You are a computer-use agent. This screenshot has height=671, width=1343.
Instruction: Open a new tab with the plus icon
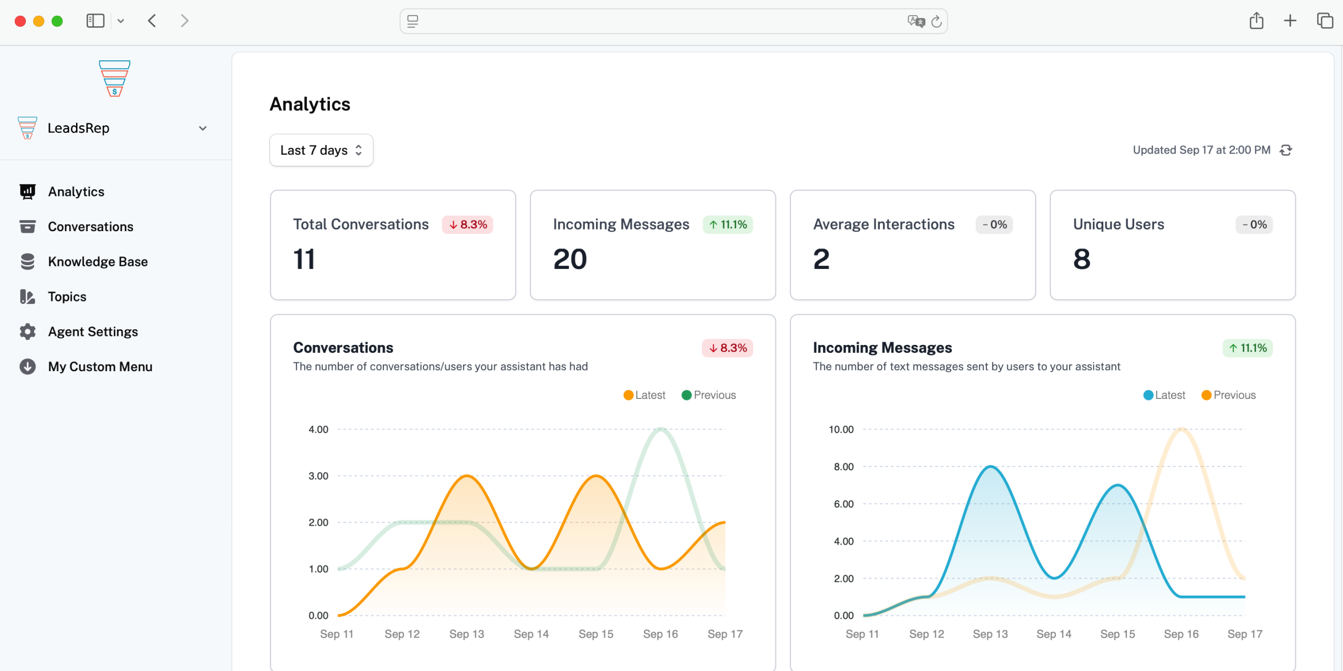1290,21
